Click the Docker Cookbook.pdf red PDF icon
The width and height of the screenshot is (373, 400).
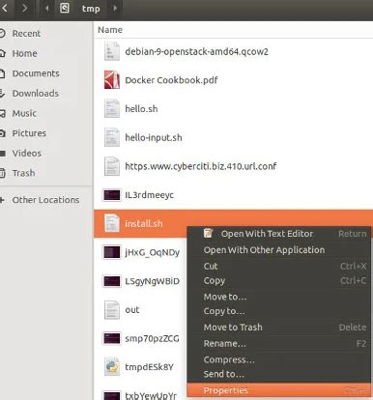tap(112, 80)
